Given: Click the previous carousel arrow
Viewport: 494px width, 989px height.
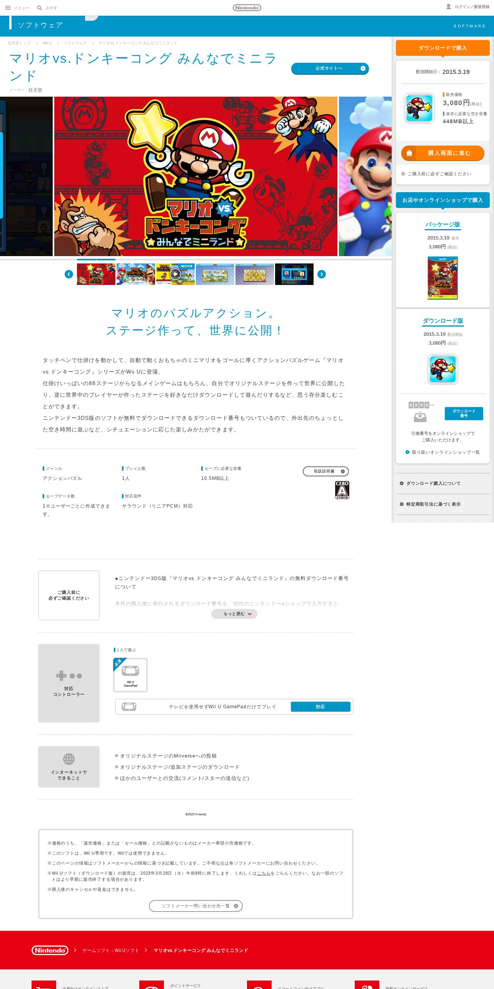Looking at the screenshot, I should pyautogui.click(x=69, y=274).
